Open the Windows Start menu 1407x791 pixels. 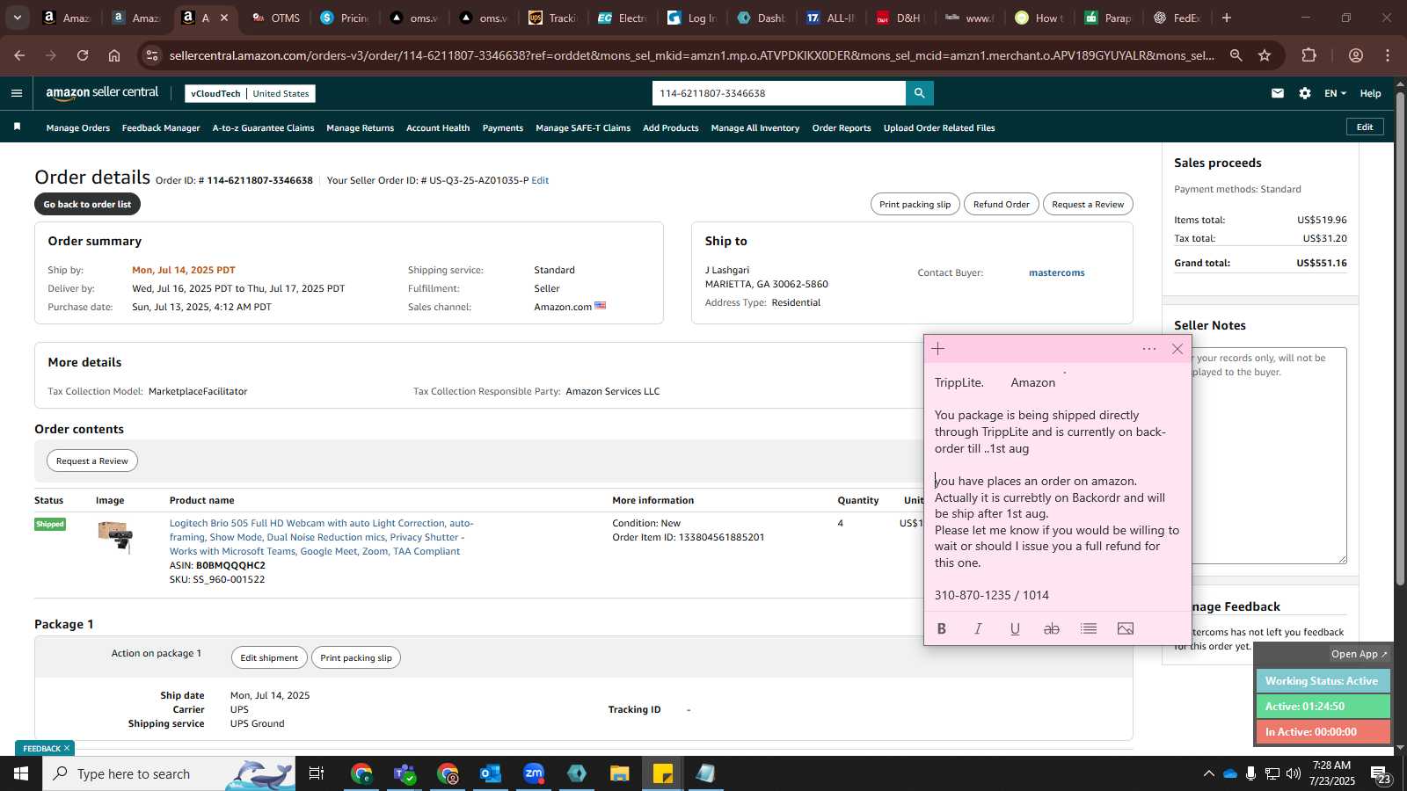[x=20, y=773]
